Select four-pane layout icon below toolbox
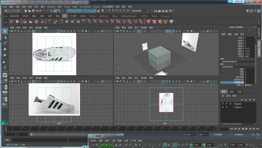The image size is (262, 148). [x=5, y=81]
